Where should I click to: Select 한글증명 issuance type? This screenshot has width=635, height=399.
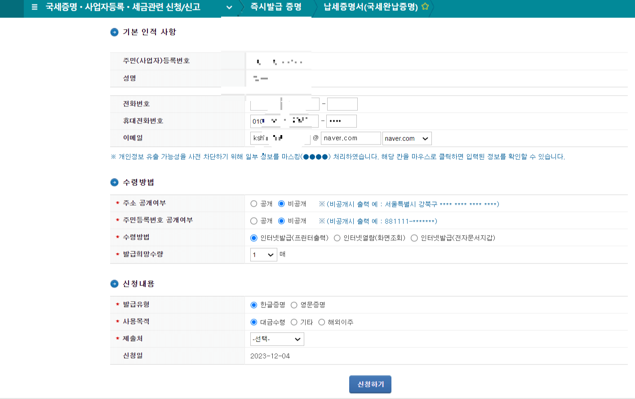[254, 305]
